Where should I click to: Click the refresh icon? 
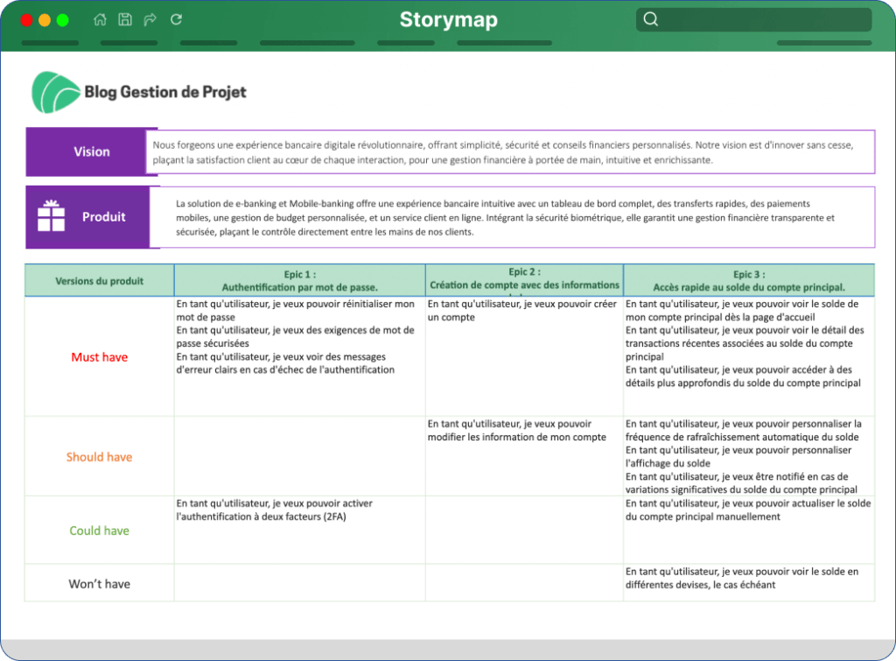click(x=176, y=19)
